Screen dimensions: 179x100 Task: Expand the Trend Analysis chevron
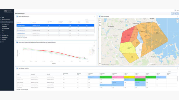[x=12, y=37]
